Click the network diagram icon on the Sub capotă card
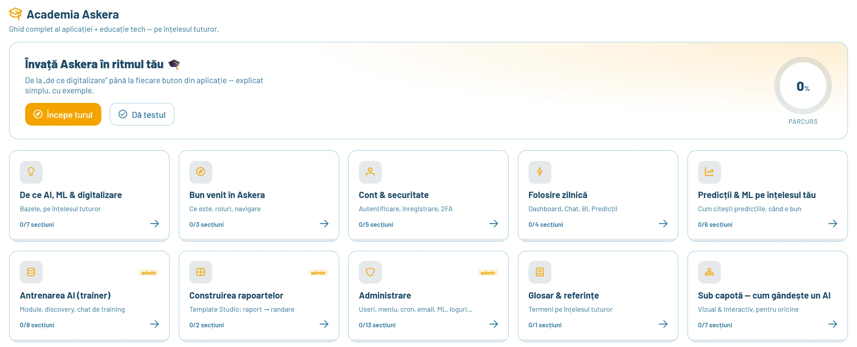Screen dimensions: 857x347 pos(709,272)
